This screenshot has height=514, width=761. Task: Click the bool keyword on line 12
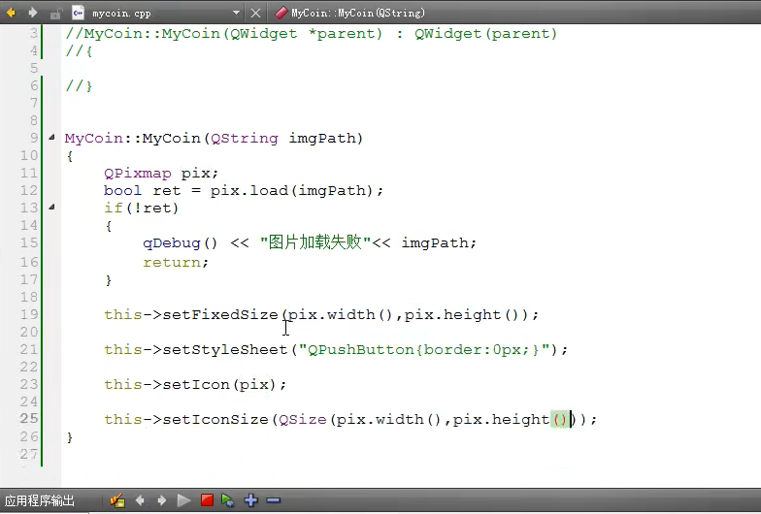pyautogui.click(x=122, y=190)
